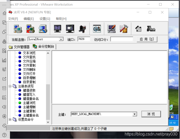Open the 当前连接 LocalHost dropdown
Screen dimensions: 180x139
(x=61, y=39)
